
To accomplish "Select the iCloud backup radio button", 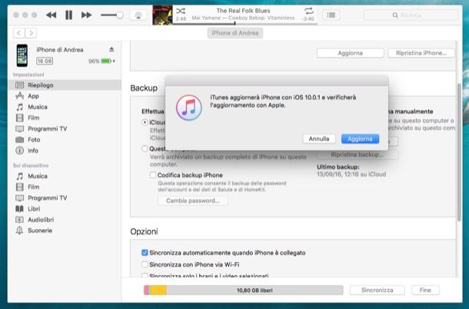I will (x=145, y=122).
